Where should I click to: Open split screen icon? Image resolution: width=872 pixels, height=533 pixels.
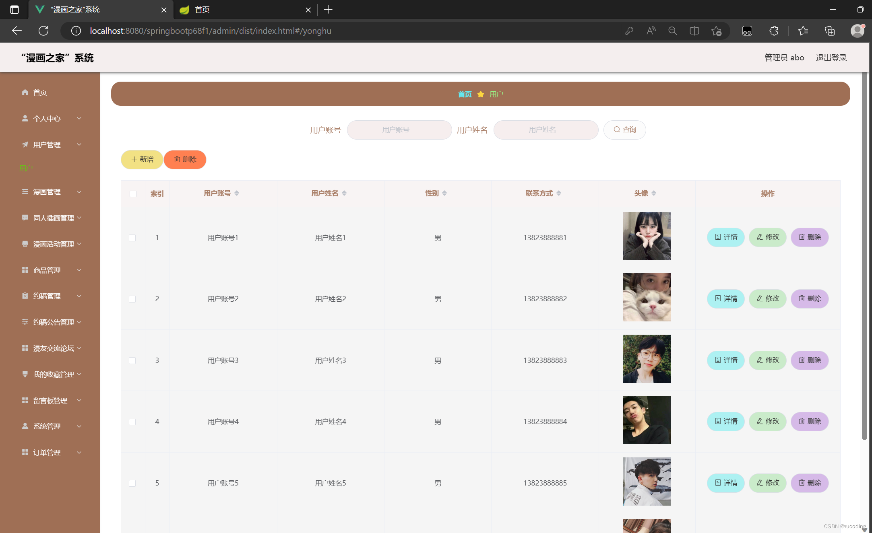[694, 31]
